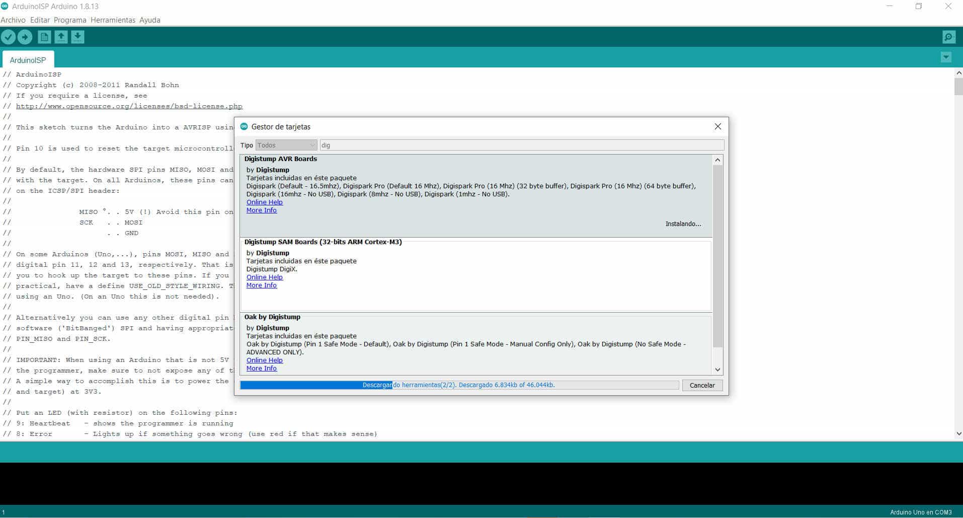Select the Digistump AVR Boards entry title
Image resolution: width=963 pixels, height=518 pixels.
point(281,159)
